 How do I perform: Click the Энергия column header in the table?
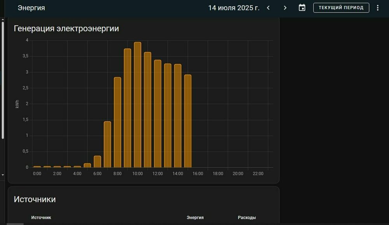click(195, 218)
